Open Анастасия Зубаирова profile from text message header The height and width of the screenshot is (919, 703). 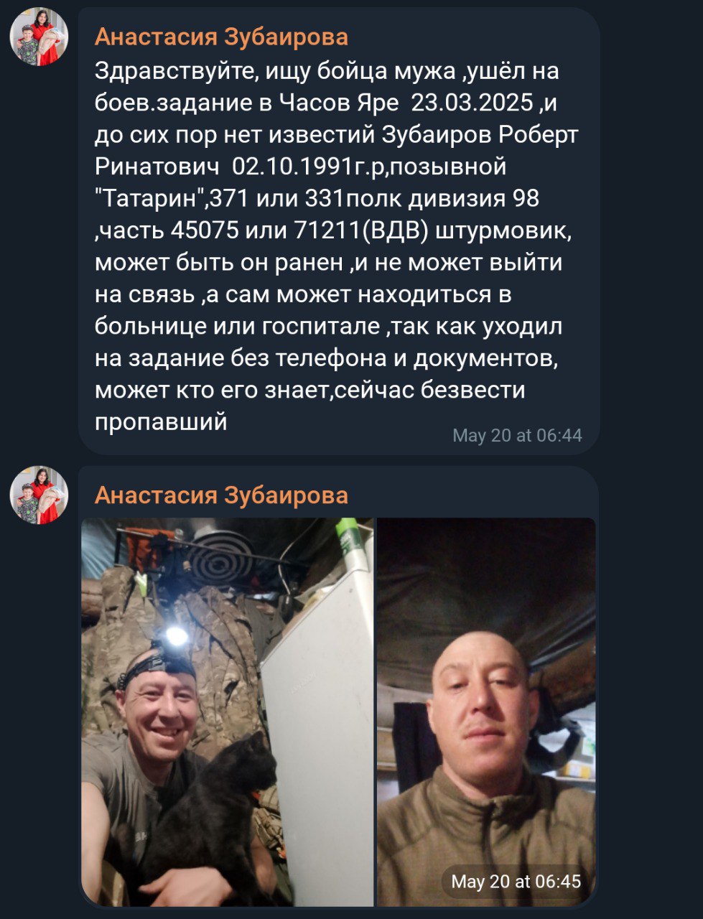221,37
